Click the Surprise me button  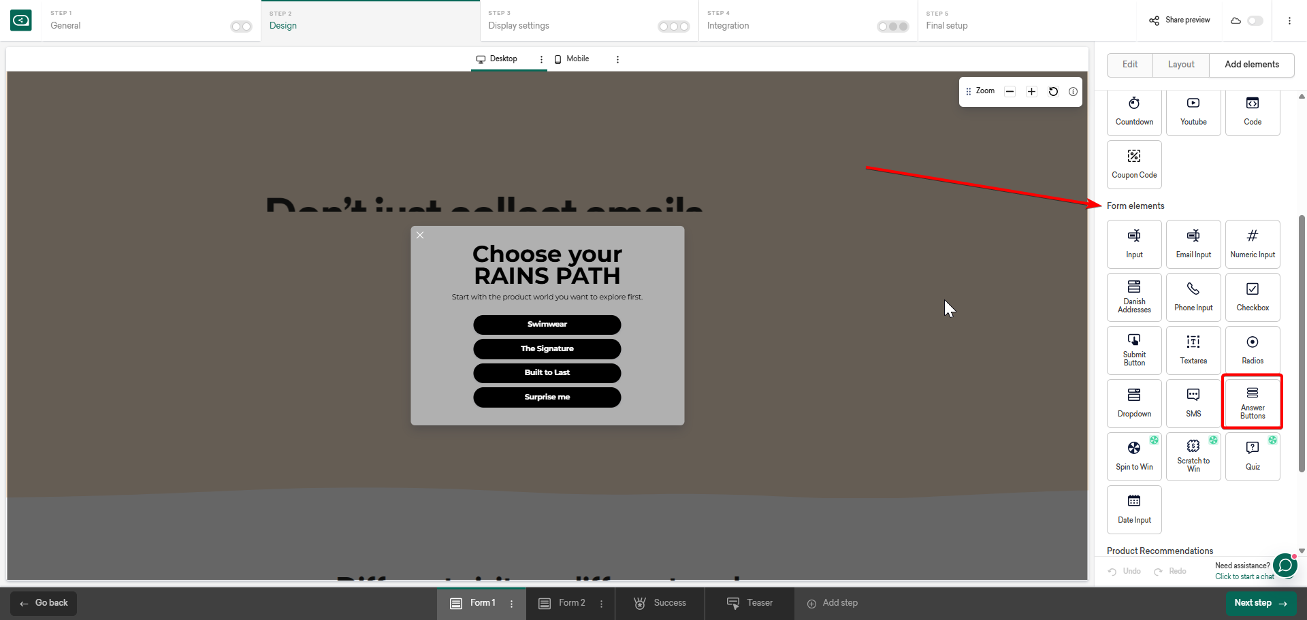(x=547, y=397)
